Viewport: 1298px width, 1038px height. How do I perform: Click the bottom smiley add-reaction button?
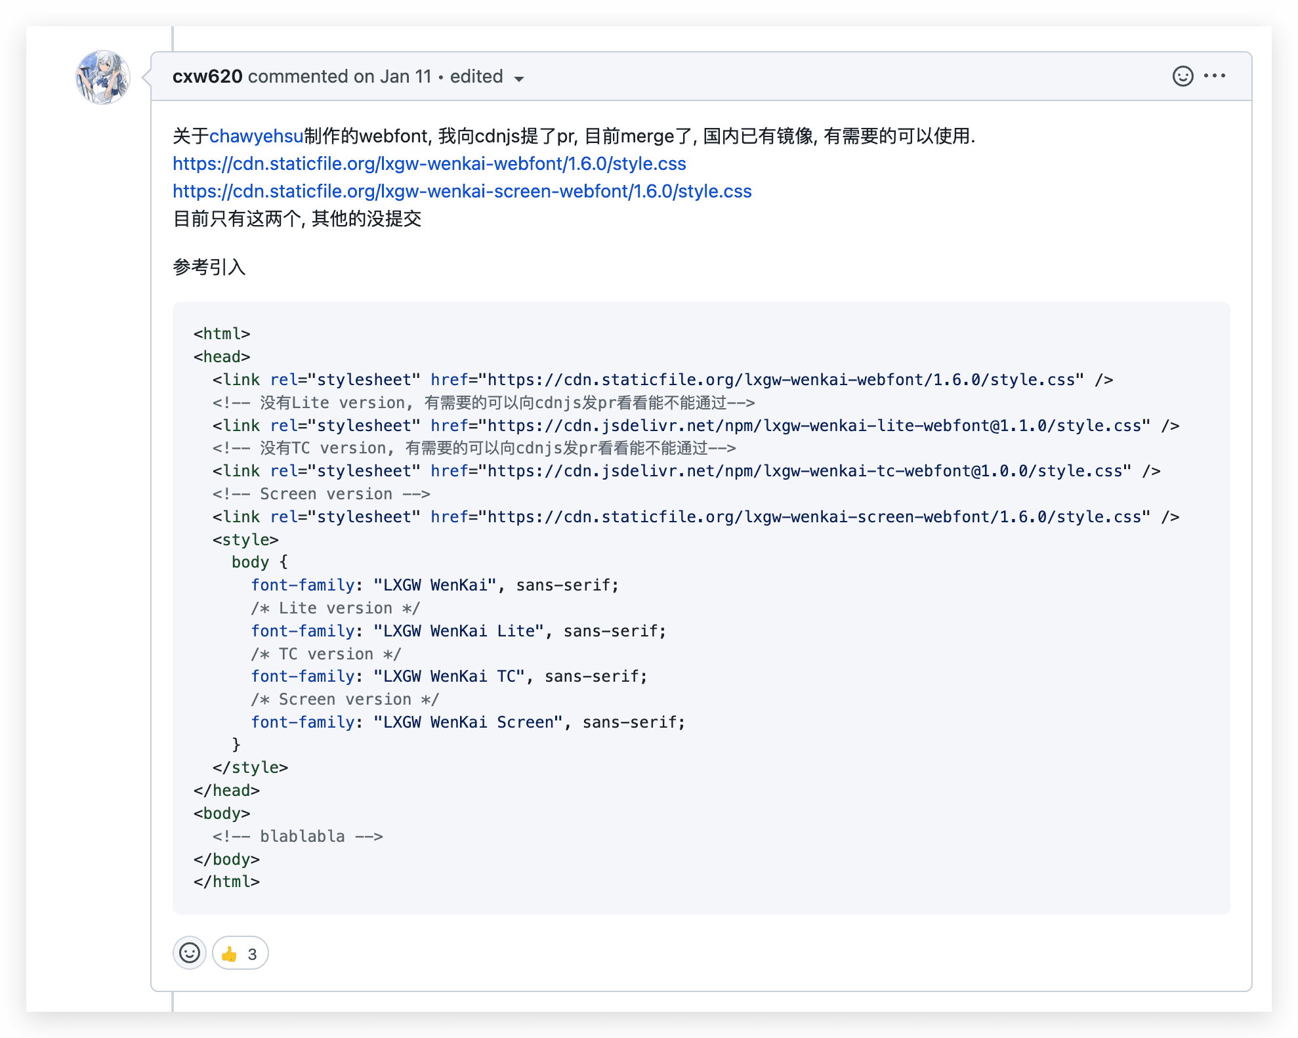pos(190,953)
